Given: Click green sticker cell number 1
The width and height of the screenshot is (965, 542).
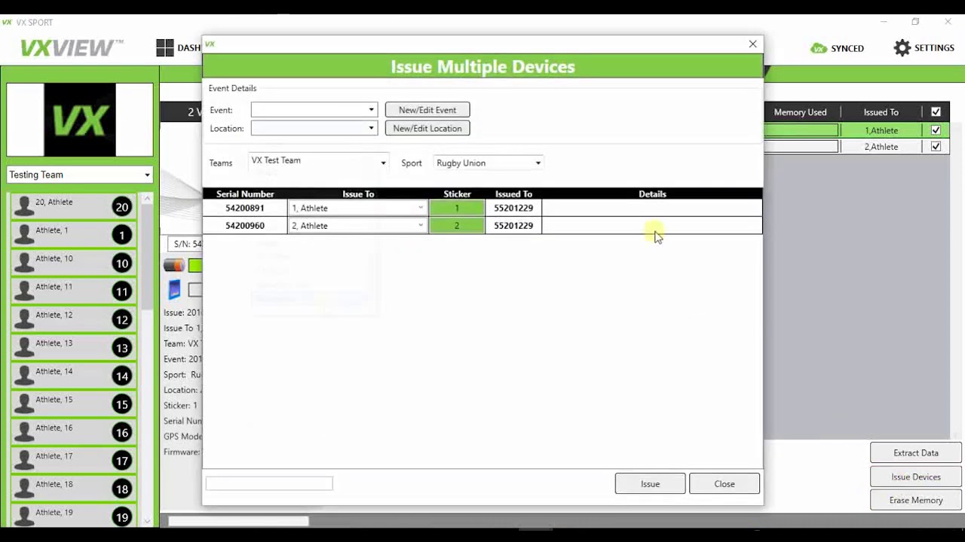Looking at the screenshot, I should (457, 208).
